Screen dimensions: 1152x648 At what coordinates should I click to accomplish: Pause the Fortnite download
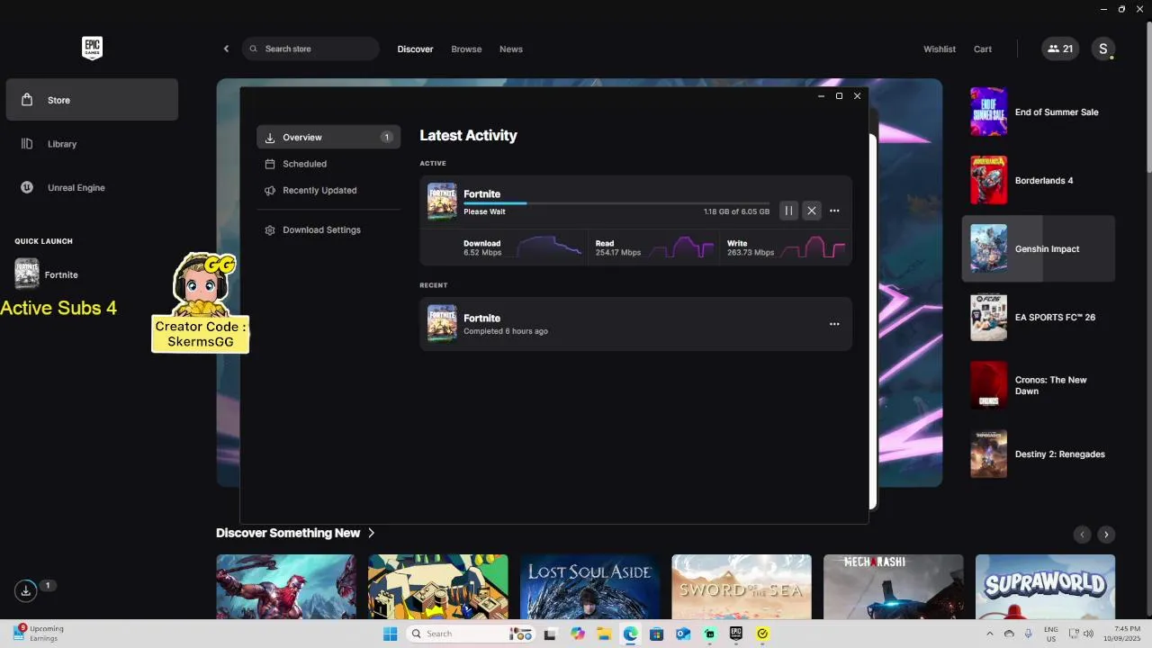[788, 211]
